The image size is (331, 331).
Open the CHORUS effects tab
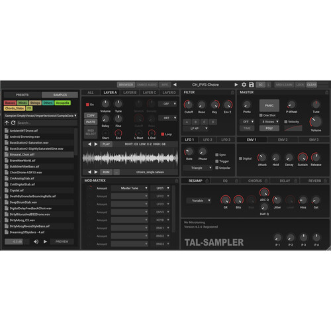point(255,181)
